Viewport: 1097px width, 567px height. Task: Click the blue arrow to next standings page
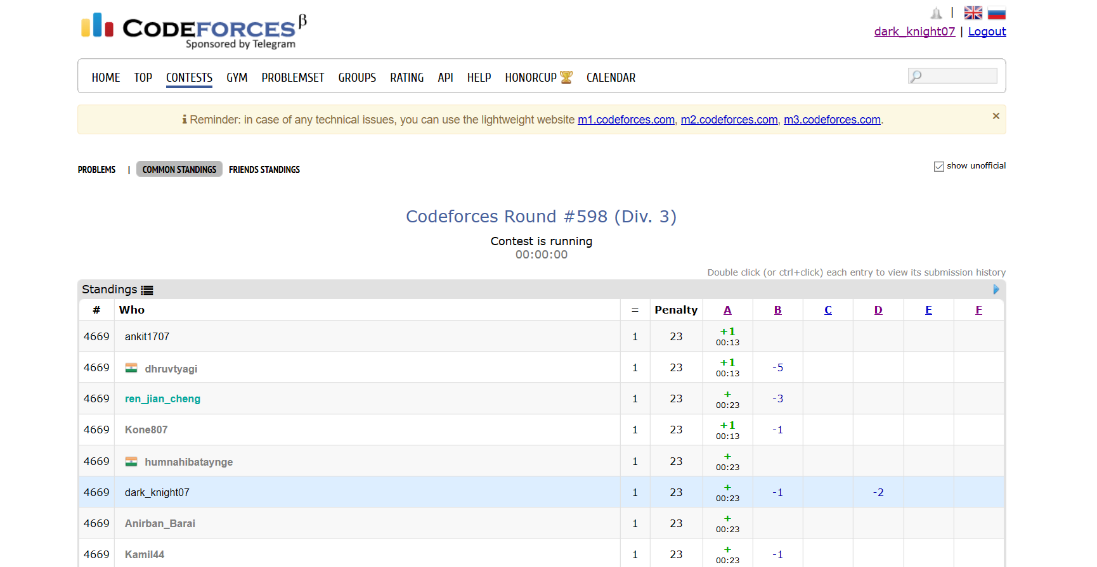click(996, 290)
